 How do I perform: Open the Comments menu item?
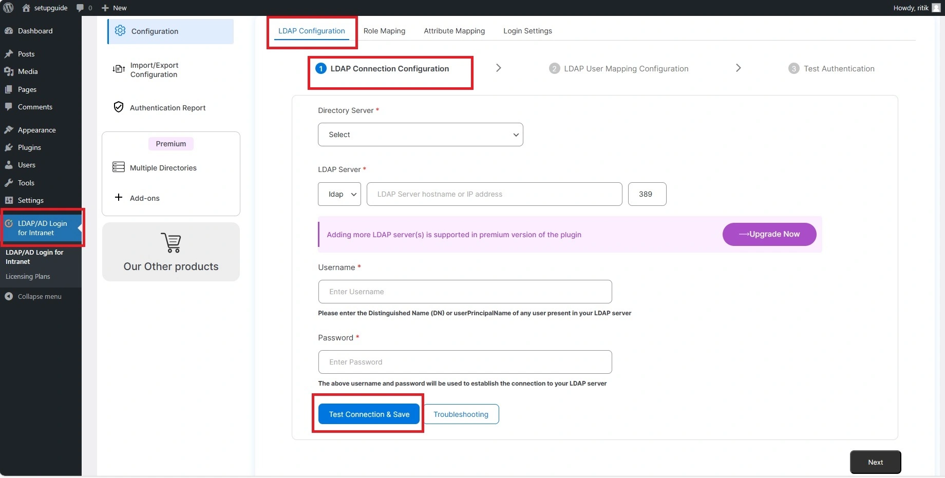click(41, 107)
